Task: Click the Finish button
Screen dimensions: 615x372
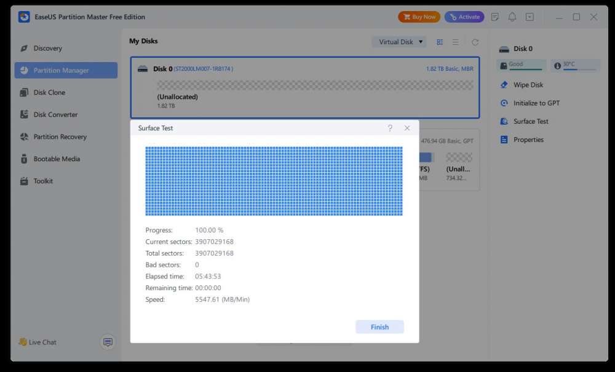Action: (x=379, y=327)
